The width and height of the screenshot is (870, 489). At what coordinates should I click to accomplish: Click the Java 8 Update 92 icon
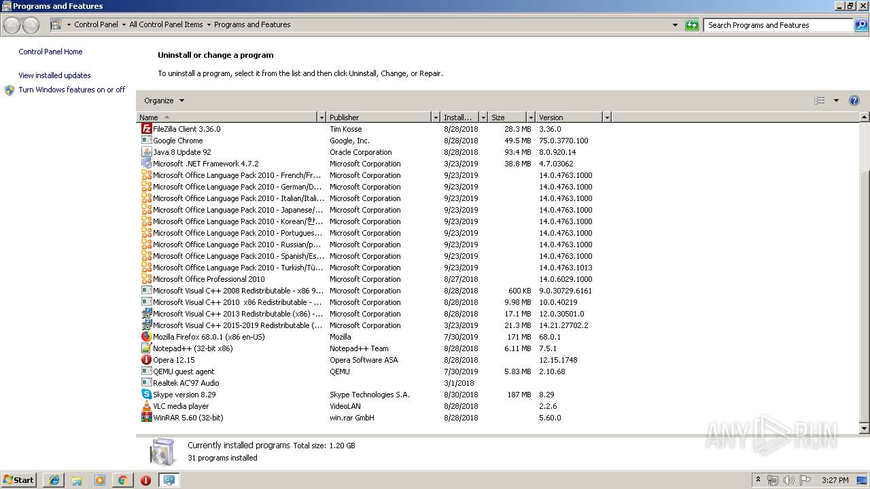coord(146,151)
